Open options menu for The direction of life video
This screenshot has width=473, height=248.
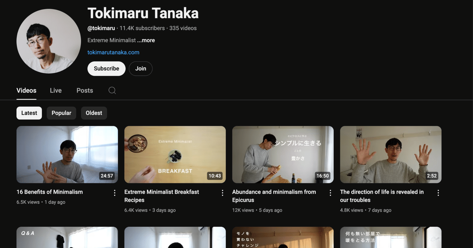[x=438, y=192]
